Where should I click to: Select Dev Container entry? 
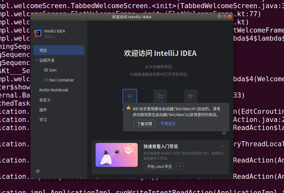[61, 80]
